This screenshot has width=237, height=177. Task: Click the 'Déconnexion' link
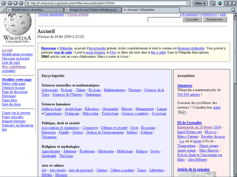pos(189,14)
